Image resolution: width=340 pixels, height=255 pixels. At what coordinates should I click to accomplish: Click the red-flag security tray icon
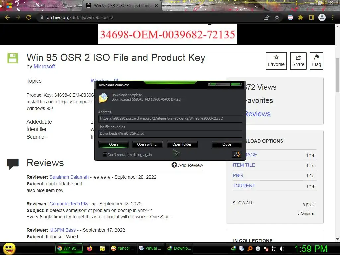pyautogui.click(x=266, y=249)
